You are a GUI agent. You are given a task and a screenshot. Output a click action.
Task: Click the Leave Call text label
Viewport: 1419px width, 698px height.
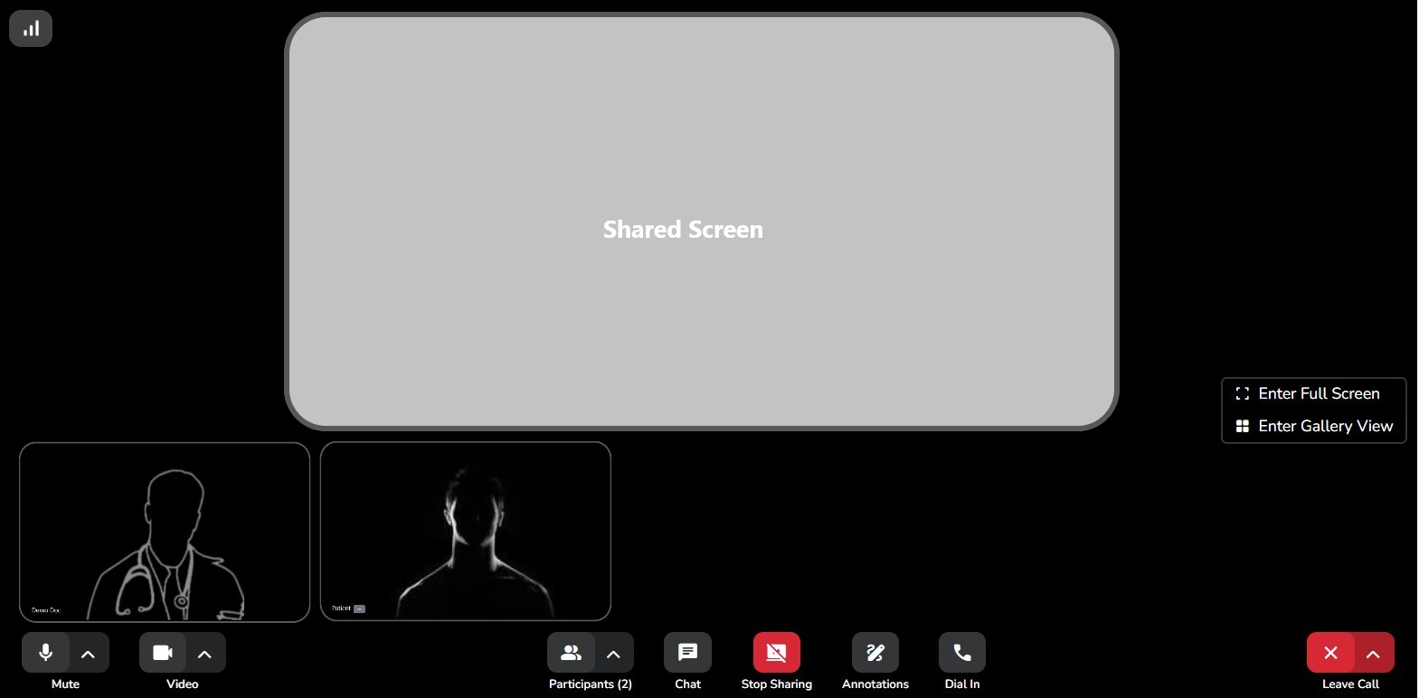pyautogui.click(x=1349, y=684)
